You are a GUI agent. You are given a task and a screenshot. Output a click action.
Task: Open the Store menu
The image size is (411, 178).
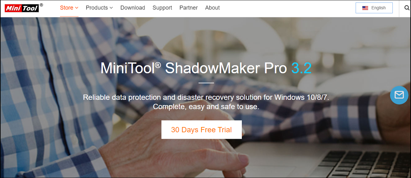(x=69, y=8)
